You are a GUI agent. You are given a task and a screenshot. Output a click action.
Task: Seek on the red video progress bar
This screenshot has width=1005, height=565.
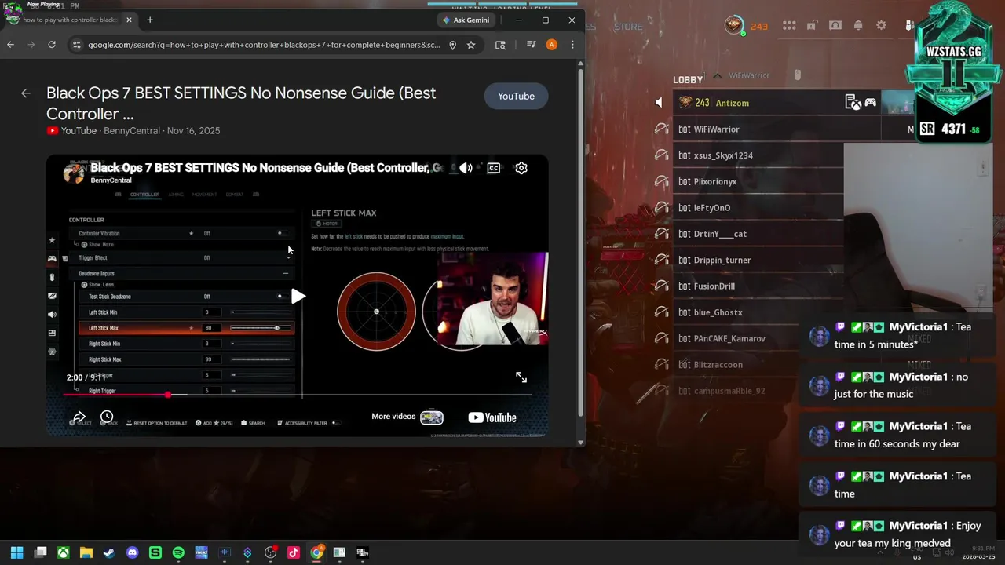(298, 395)
